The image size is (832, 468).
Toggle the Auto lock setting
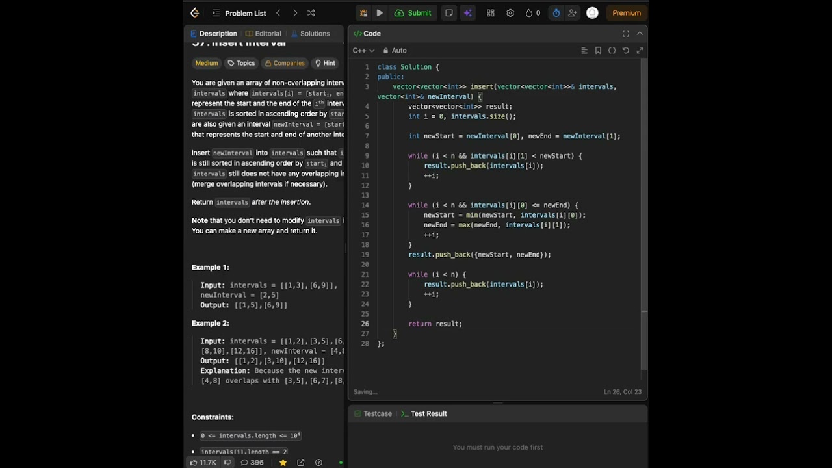click(x=395, y=51)
